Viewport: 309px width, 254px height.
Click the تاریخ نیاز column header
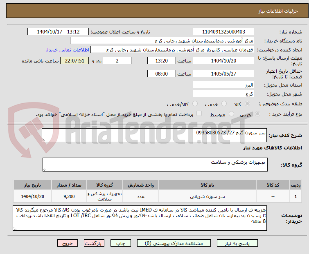click(x=32, y=185)
